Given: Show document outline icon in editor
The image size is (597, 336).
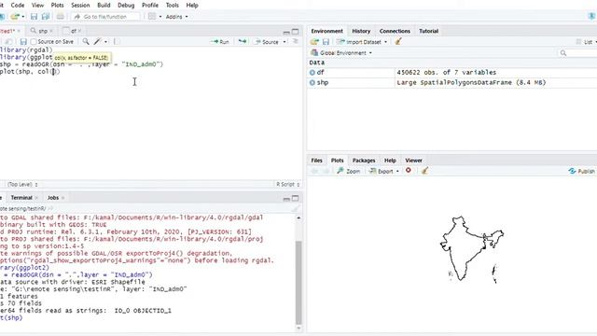Looking at the screenshot, I should [x=295, y=41].
